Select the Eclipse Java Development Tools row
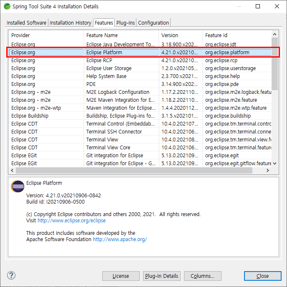The width and height of the screenshot is (287, 287). (140, 44)
